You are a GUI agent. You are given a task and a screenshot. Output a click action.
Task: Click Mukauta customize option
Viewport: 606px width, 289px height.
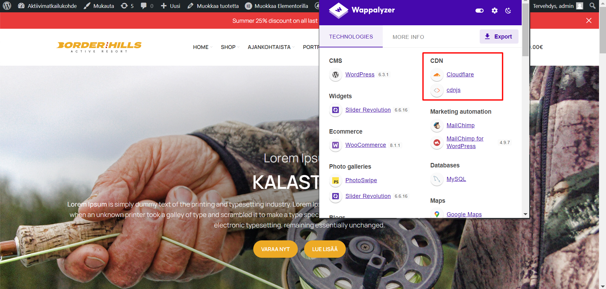99,6
